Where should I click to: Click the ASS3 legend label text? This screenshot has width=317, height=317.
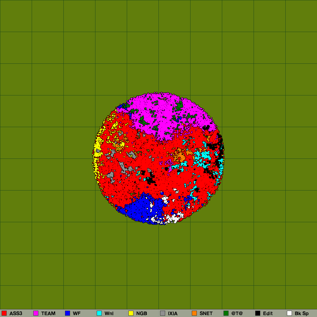16,314
